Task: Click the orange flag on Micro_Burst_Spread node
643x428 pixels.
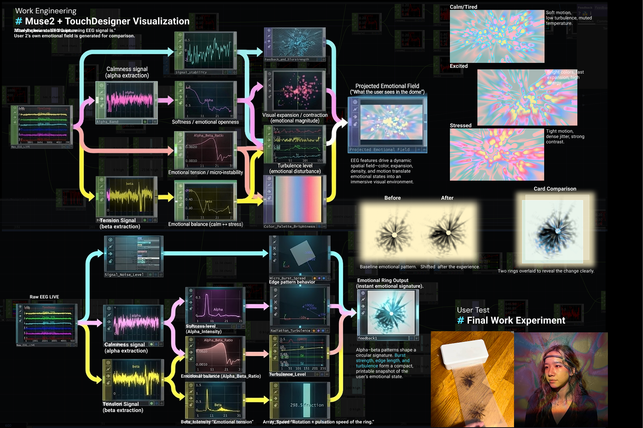Action: (314, 278)
